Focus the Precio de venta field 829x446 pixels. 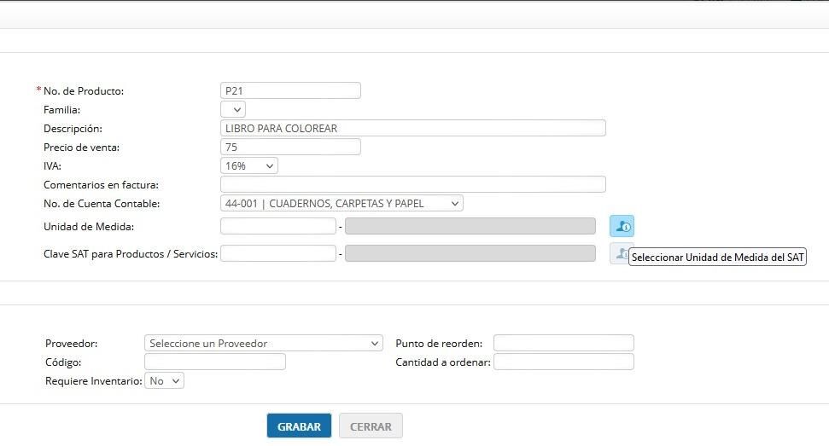pyautogui.click(x=291, y=147)
